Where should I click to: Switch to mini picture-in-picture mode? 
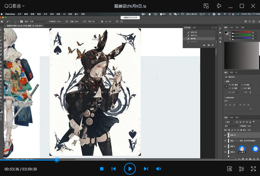206,6
